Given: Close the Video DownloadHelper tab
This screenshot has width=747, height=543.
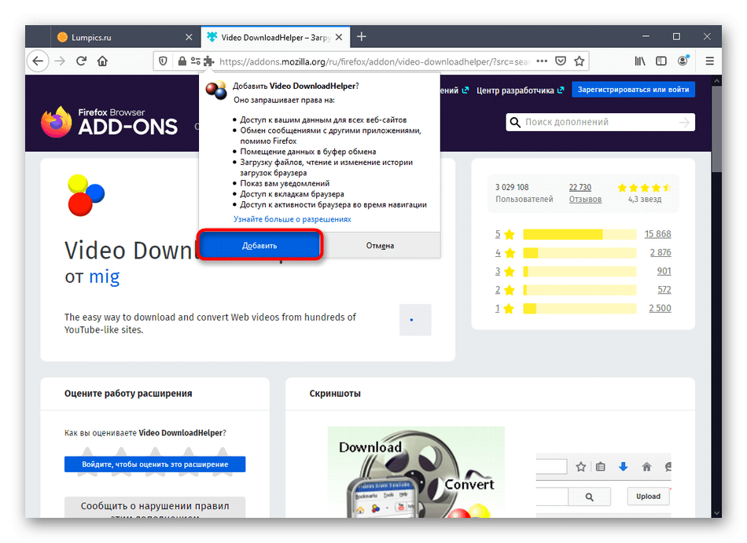Looking at the screenshot, I should coord(339,37).
